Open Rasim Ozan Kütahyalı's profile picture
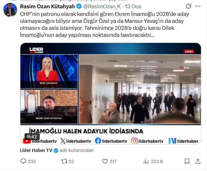This screenshot has width=207, height=171. click(10, 10)
